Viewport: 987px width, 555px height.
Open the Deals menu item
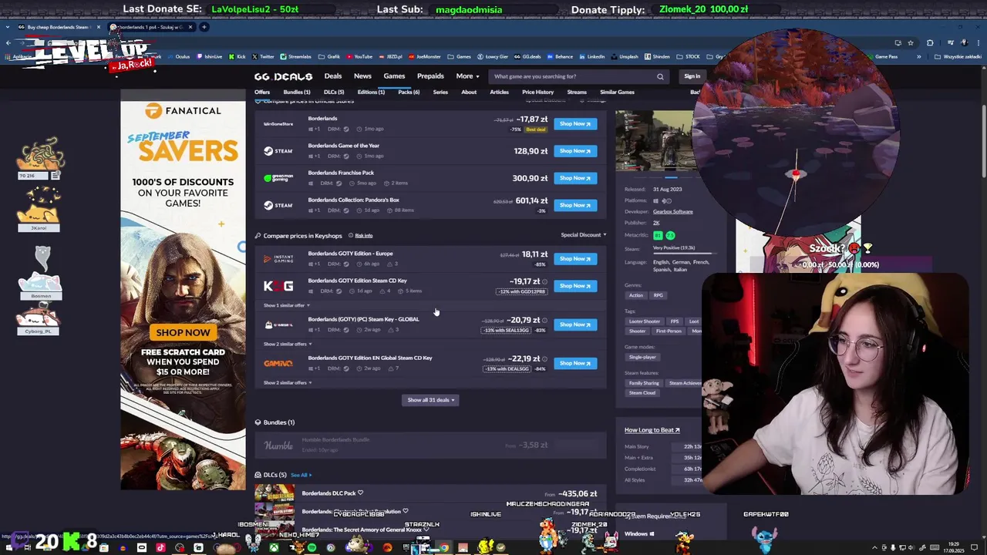(x=333, y=76)
